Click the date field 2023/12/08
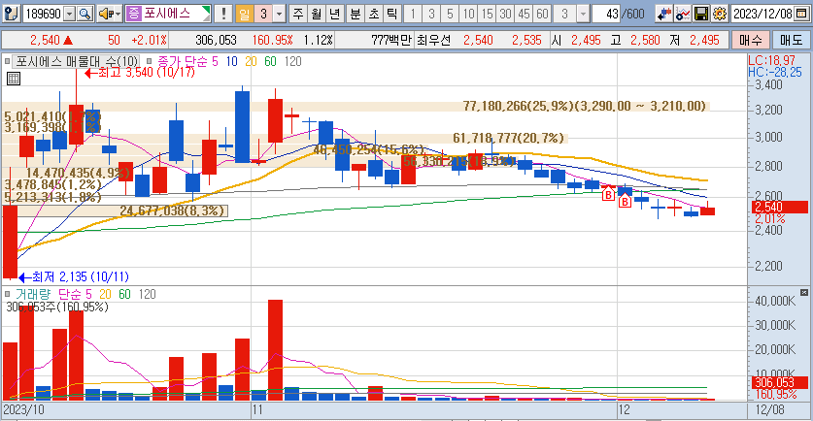Viewport: 813px width, 421px height. (x=762, y=14)
